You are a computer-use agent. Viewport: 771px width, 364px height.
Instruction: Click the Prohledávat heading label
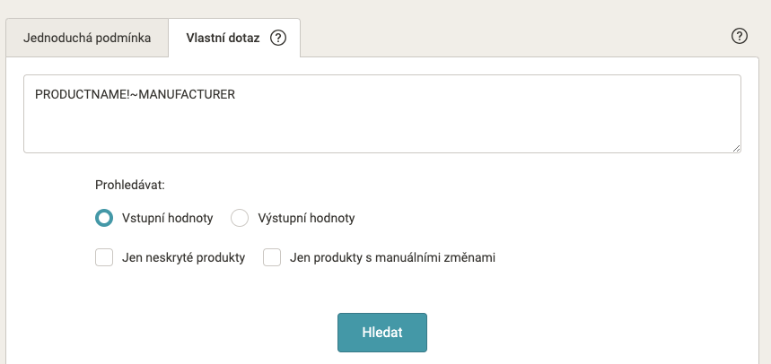[x=130, y=186]
